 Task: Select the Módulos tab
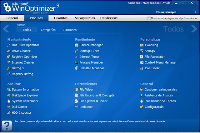coord(36,18)
